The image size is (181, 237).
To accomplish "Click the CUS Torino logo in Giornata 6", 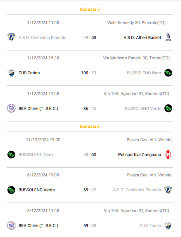I will tap(168, 225).
